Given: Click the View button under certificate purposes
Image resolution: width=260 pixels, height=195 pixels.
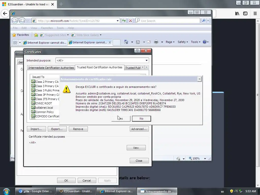Looking at the screenshot, I should coord(136,148).
